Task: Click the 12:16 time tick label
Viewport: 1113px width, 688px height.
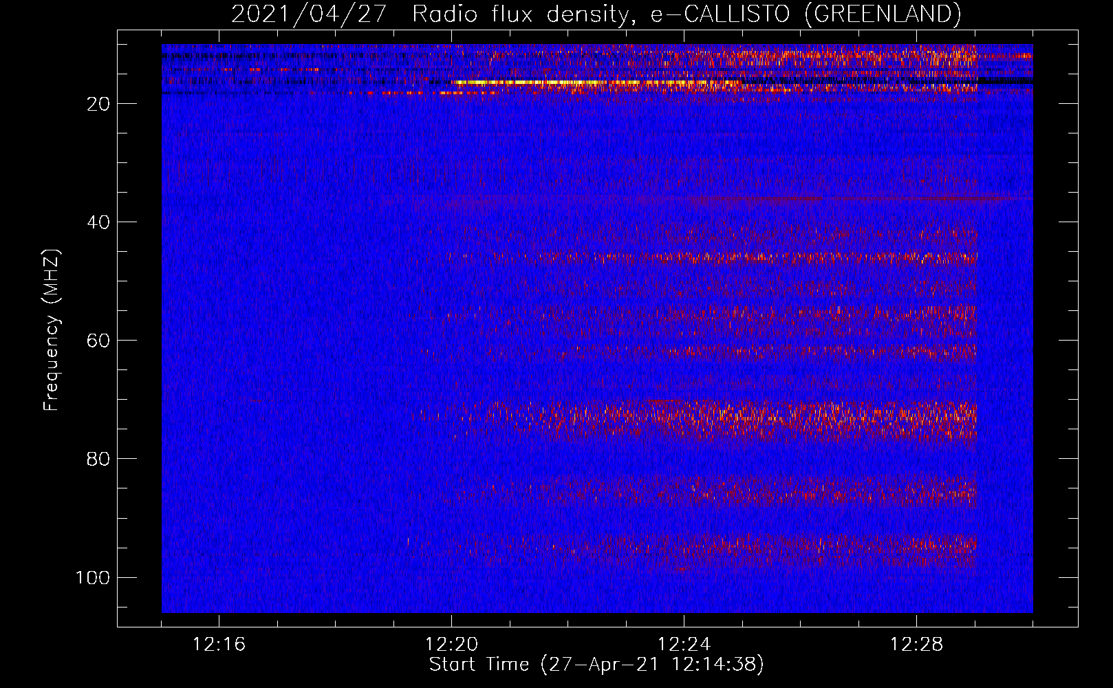Action: click(219, 645)
